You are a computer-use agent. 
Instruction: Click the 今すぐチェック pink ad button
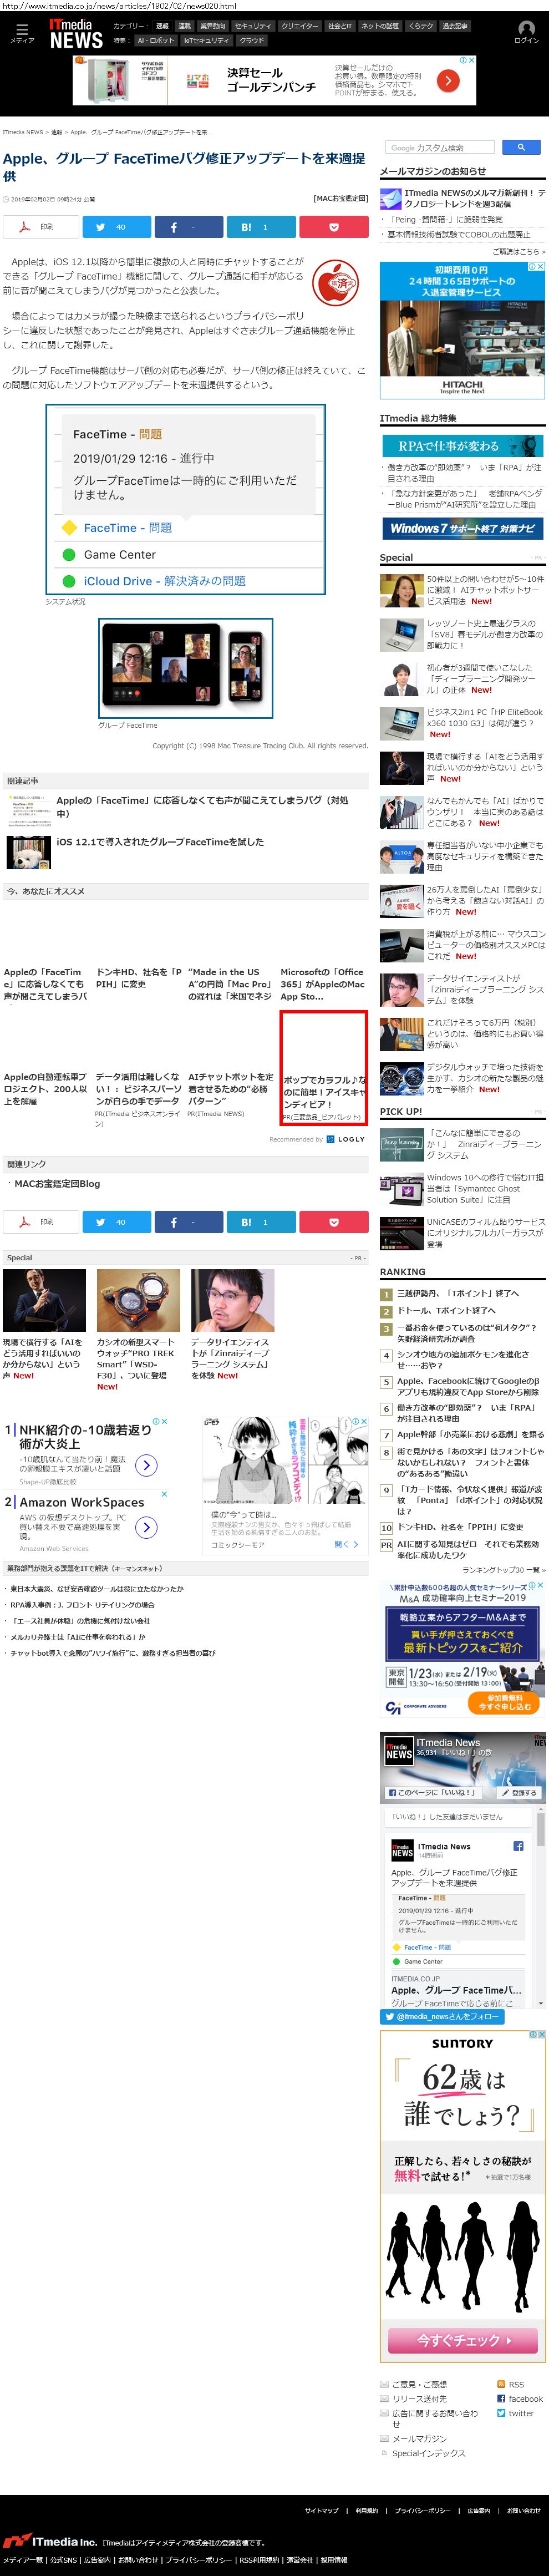click(462, 2340)
